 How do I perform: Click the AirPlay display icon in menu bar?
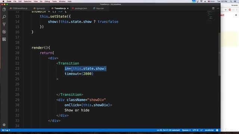(x=198, y=1)
